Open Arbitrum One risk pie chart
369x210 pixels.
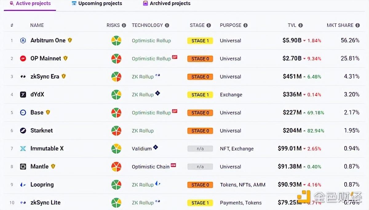point(116,41)
